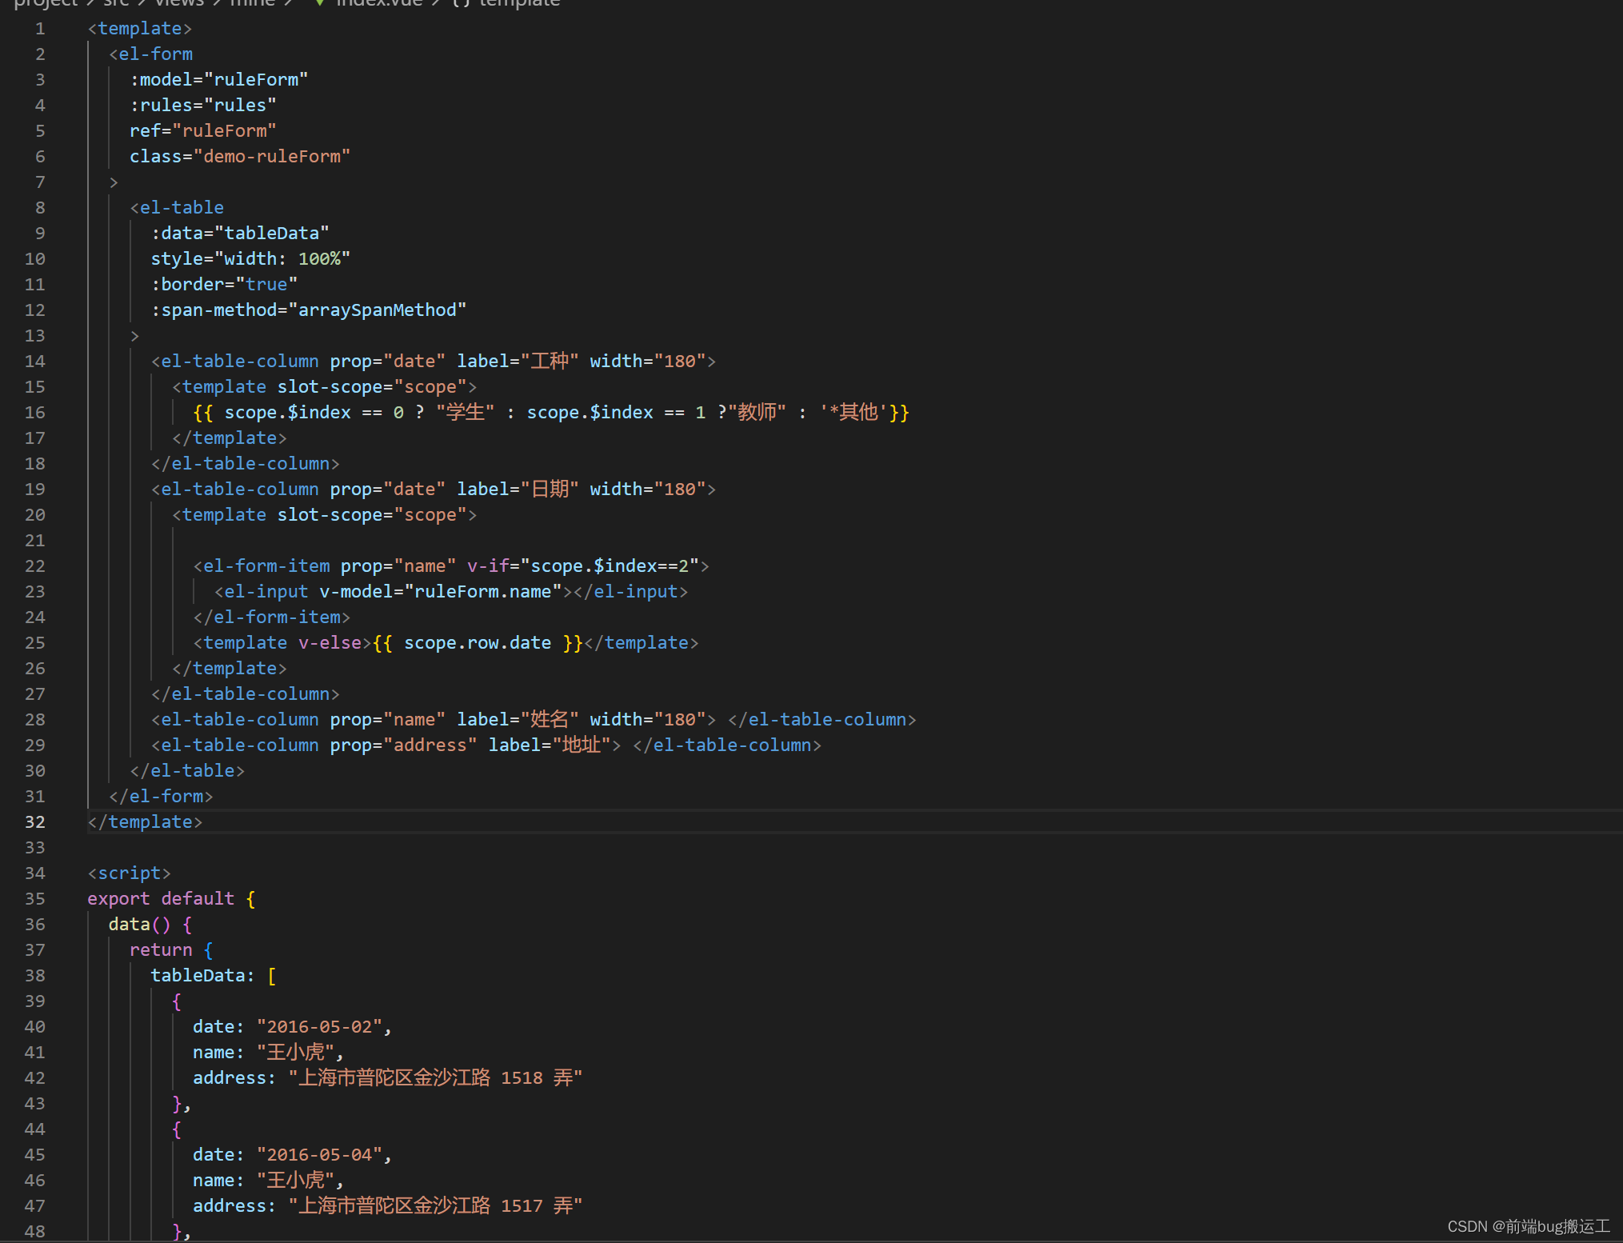Click the el-input tag with v-model ruleForm.name
This screenshot has height=1243, width=1623.
[x=266, y=591]
